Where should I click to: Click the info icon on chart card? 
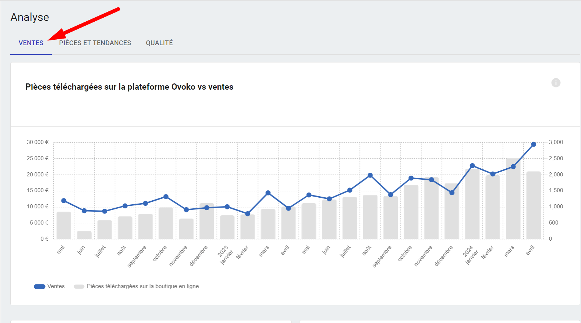click(x=556, y=83)
